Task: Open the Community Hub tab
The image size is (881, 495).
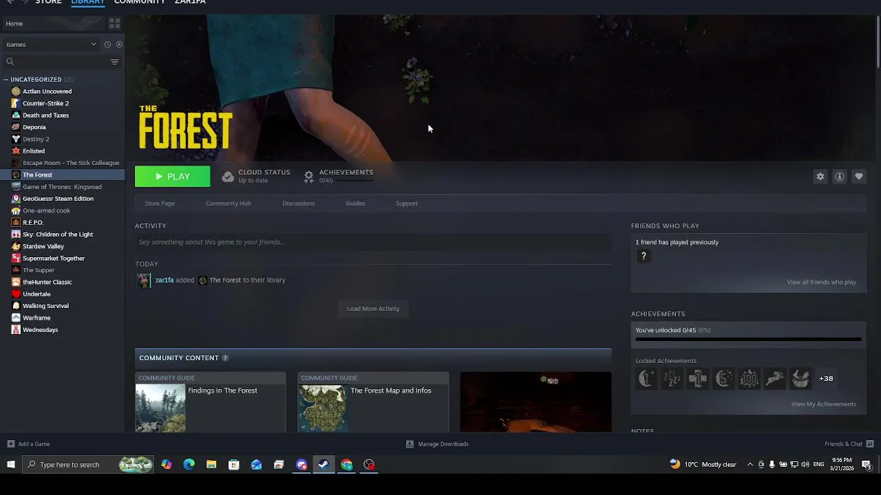Action: click(x=229, y=203)
